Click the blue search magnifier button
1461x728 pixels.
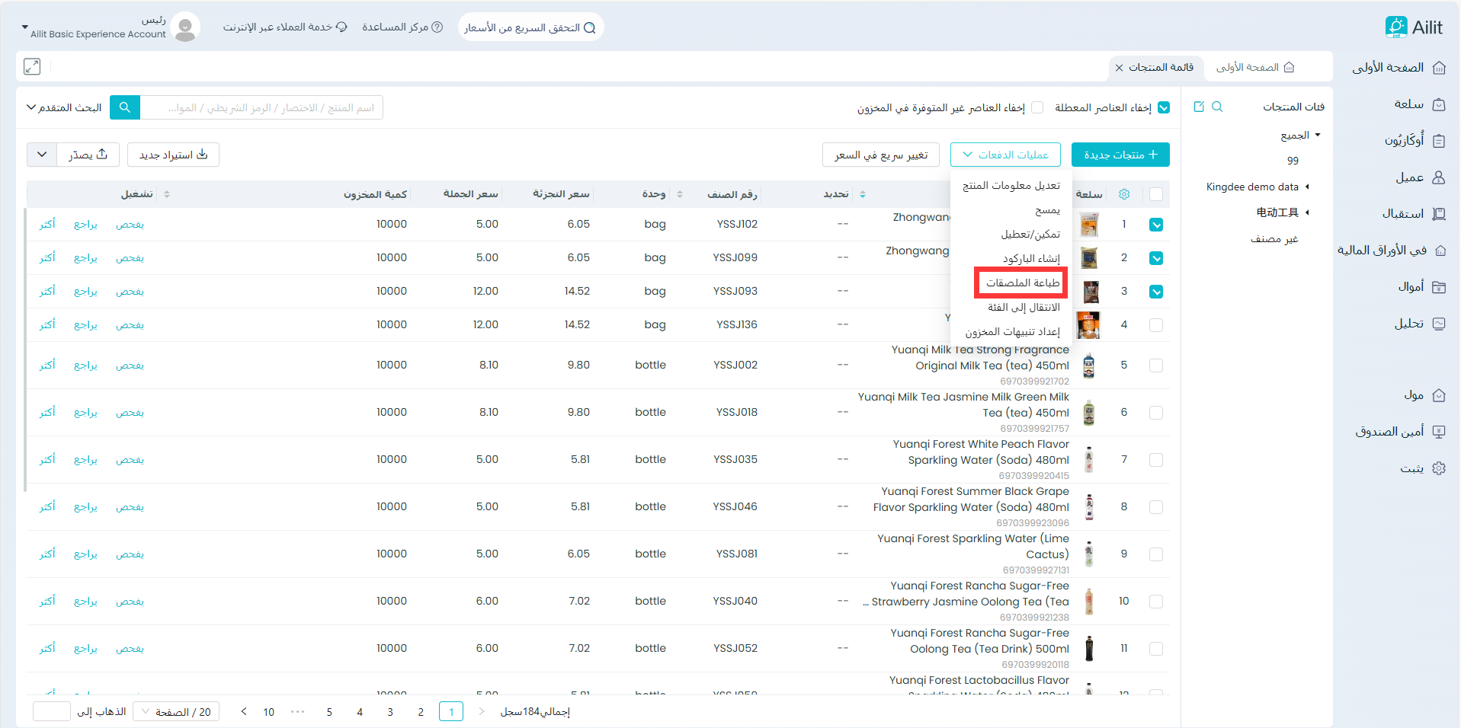[x=125, y=107]
